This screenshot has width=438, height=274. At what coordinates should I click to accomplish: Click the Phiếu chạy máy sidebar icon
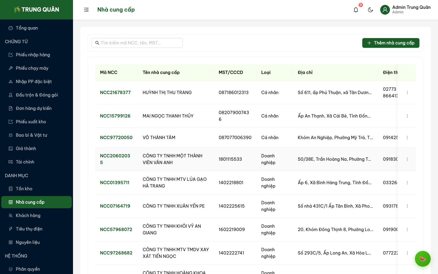(x=11, y=68)
